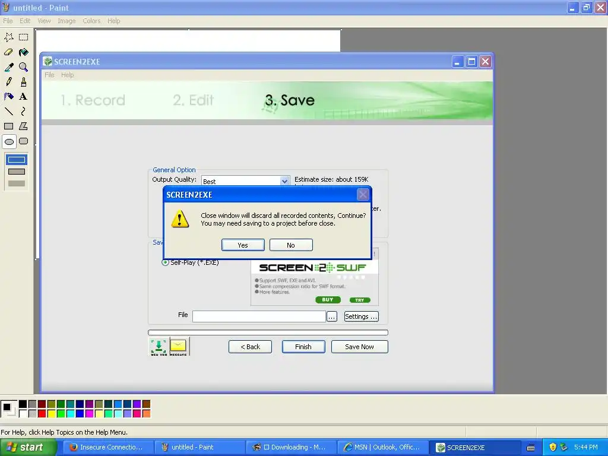Activate the Airbrush spray tool
The image size is (608, 456).
click(9, 97)
